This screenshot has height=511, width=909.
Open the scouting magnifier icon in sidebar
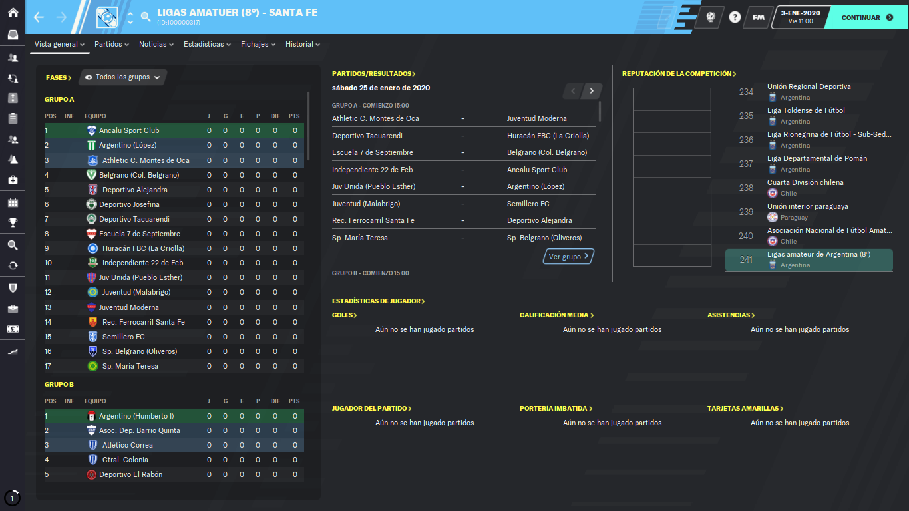[12, 245]
